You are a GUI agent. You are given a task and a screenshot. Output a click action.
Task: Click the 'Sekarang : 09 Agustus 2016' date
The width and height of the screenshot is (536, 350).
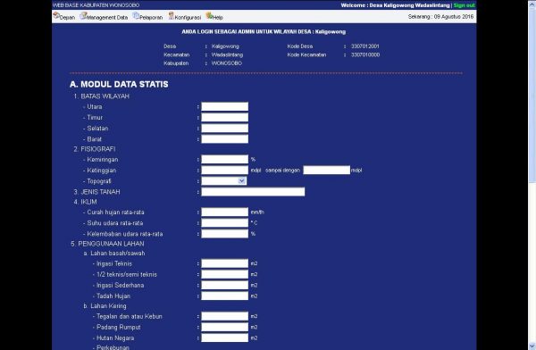pos(440,17)
